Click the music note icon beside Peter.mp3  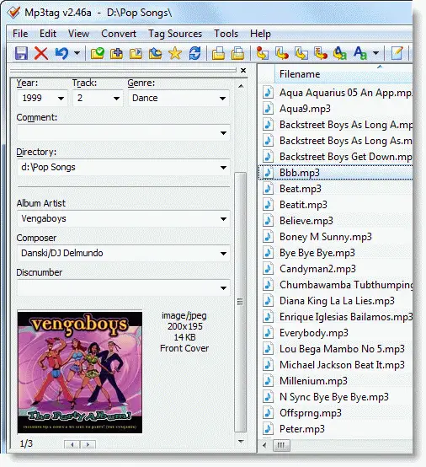pos(268,429)
